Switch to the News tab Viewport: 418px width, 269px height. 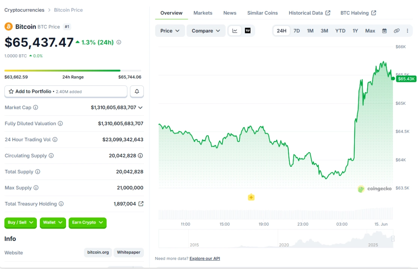pyautogui.click(x=230, y=13)
